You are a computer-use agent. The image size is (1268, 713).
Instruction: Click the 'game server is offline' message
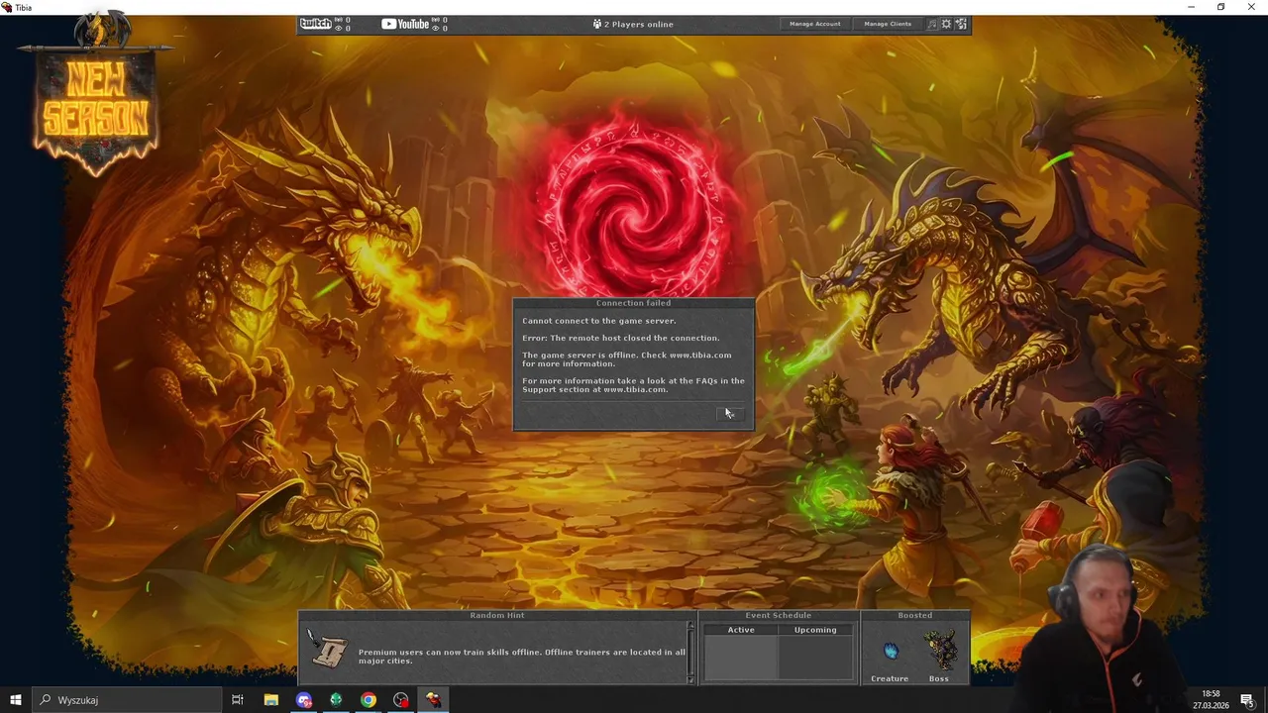[627, 359]
